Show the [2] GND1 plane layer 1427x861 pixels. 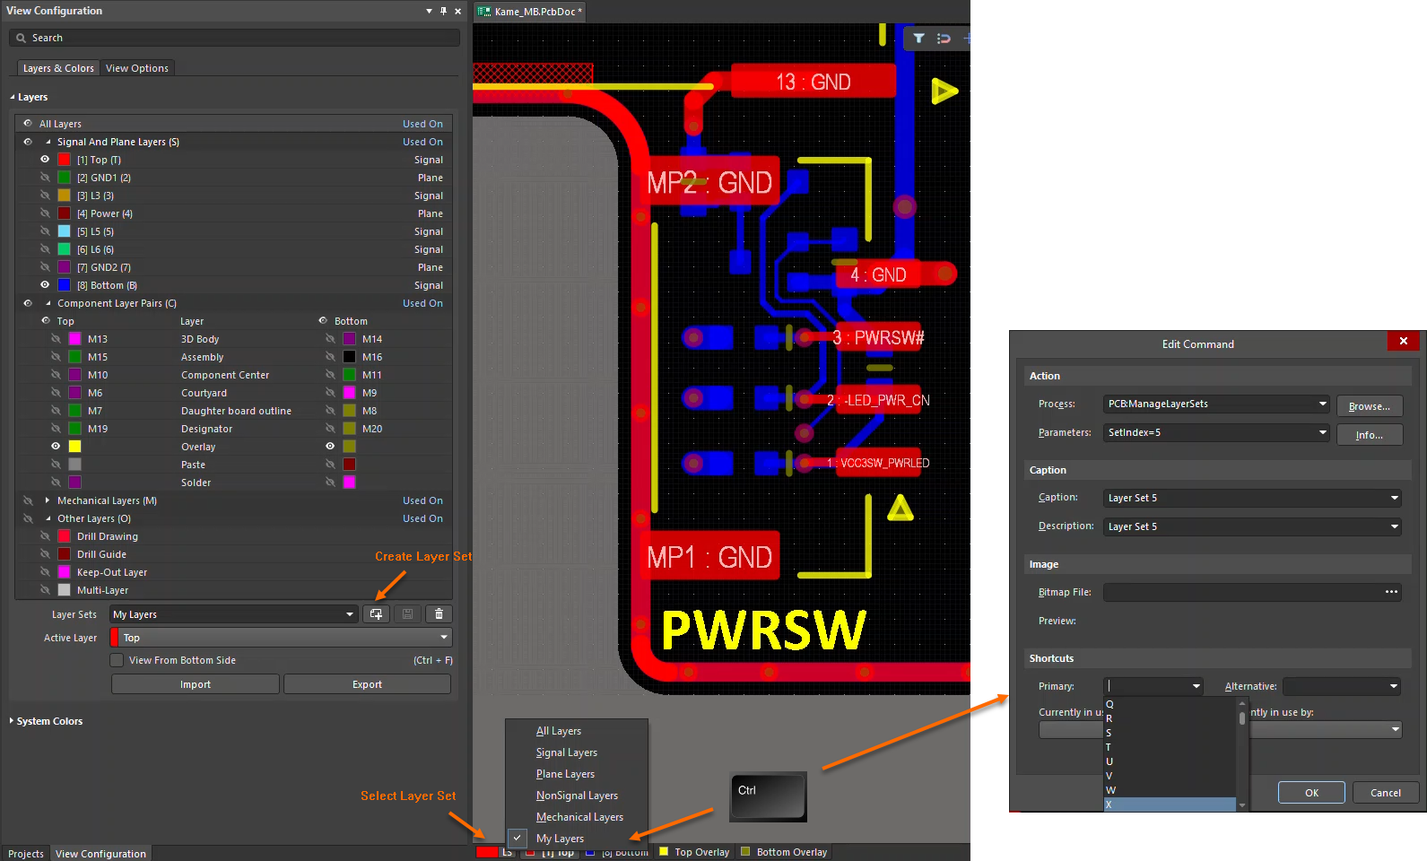click(x=45, y=178)
